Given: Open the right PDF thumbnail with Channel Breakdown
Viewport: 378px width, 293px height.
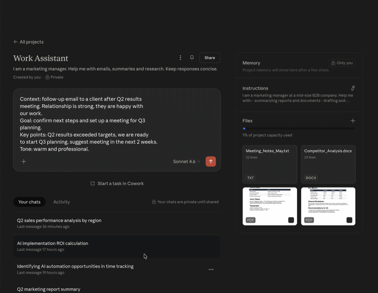Looking at the screenshot, I should pos(328,206).
